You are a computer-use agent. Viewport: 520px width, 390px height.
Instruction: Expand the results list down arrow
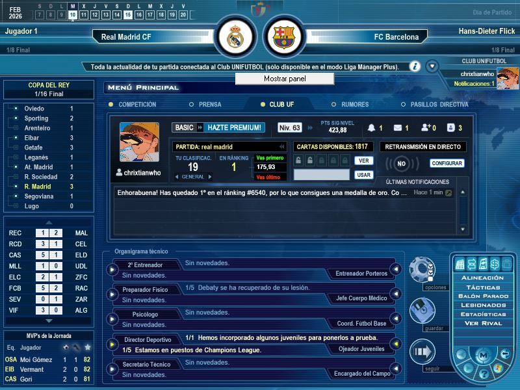(x=49, y=320)
